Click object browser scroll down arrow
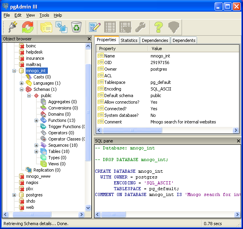Image resolution: width=243 pixels, height=229 pixels. [x=88, y=208]
